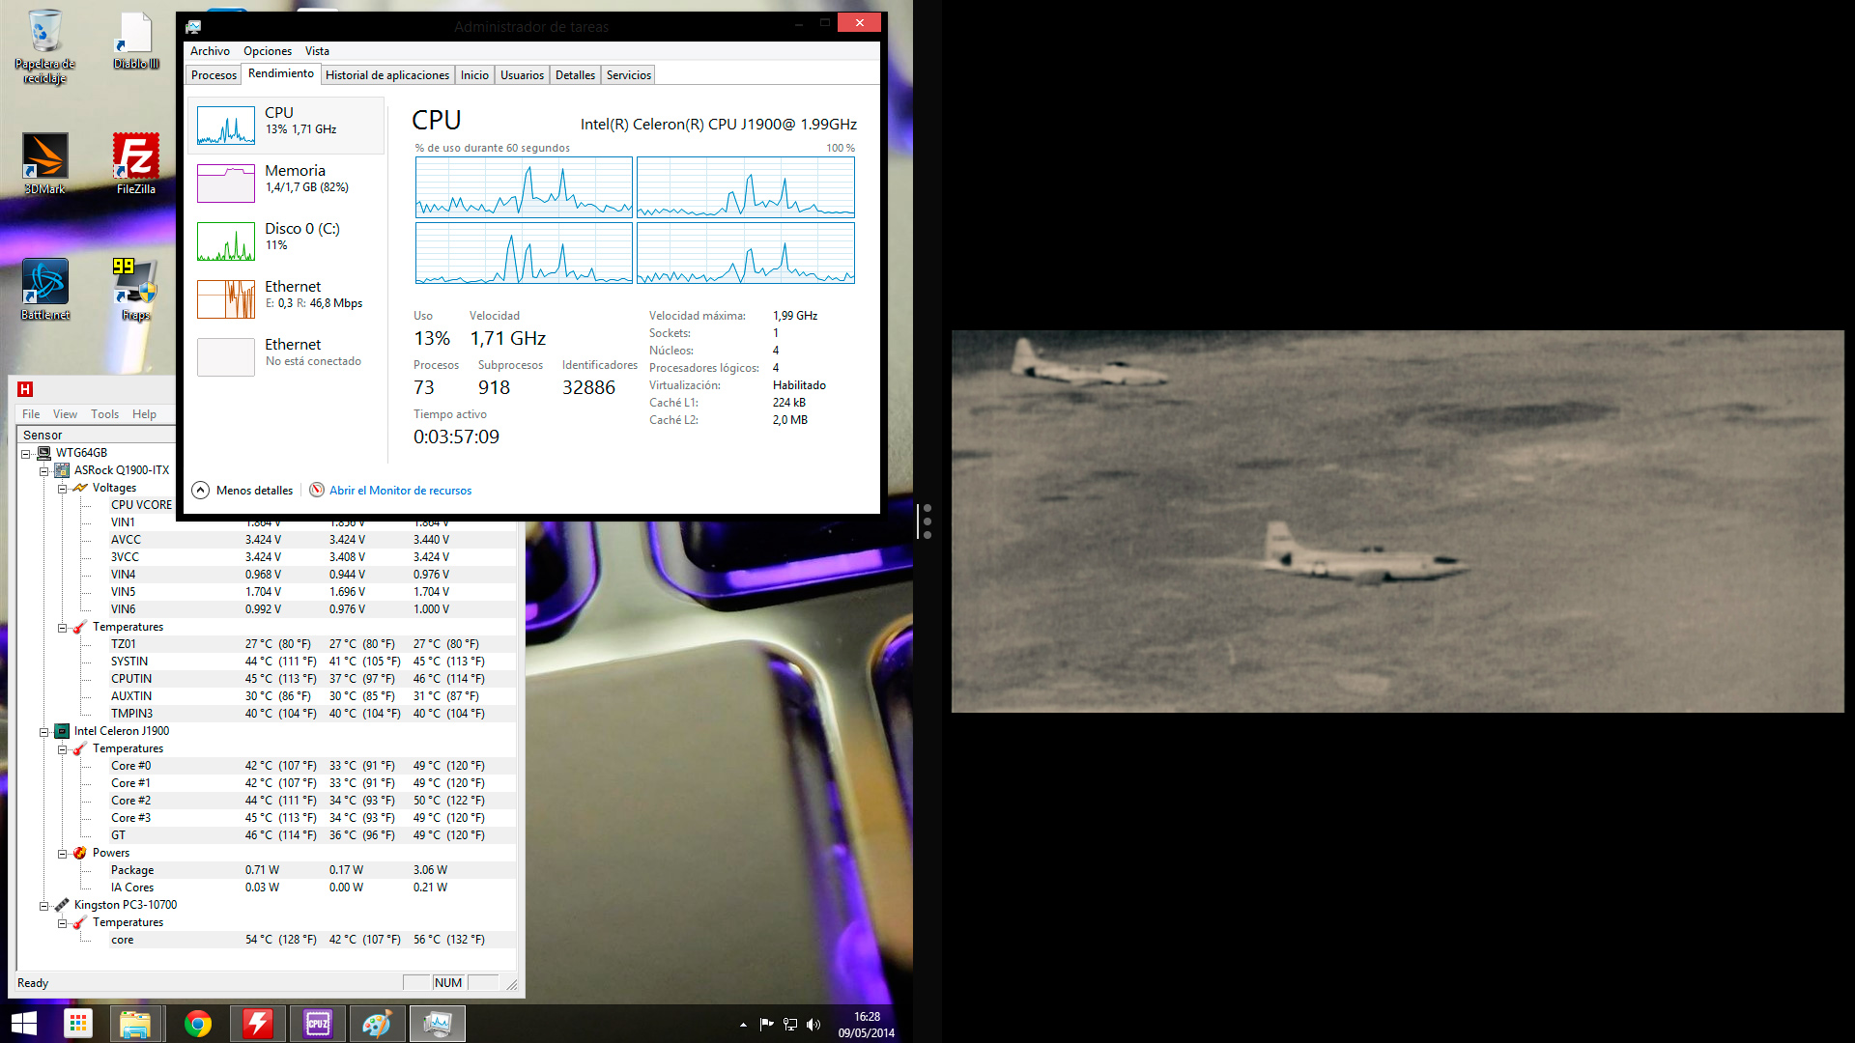The height and width of the screenshot is (1043, 1855).
Task: Collapse the Intel Celeron J1900 node
Action: (x=43, y=732)
